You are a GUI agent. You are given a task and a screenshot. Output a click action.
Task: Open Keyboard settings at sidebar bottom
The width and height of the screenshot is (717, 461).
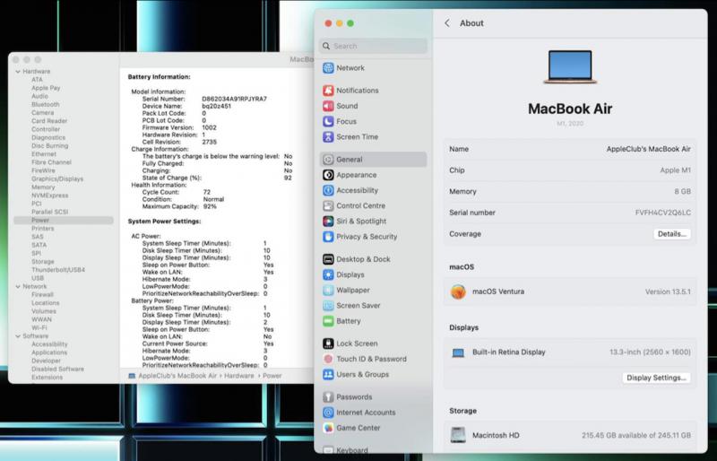click(x=351, y=450)
